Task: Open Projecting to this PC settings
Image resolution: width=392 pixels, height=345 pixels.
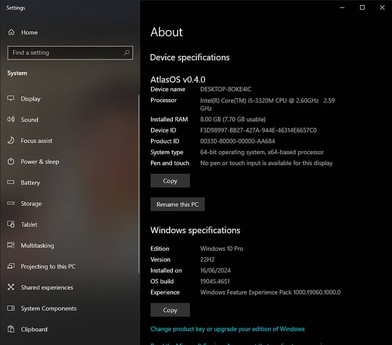Action: click(x=48, y=266)
